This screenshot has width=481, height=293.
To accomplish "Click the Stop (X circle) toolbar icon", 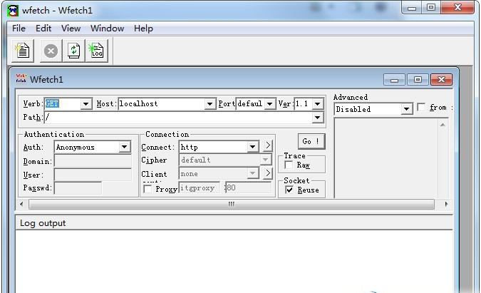I will 51,51.
